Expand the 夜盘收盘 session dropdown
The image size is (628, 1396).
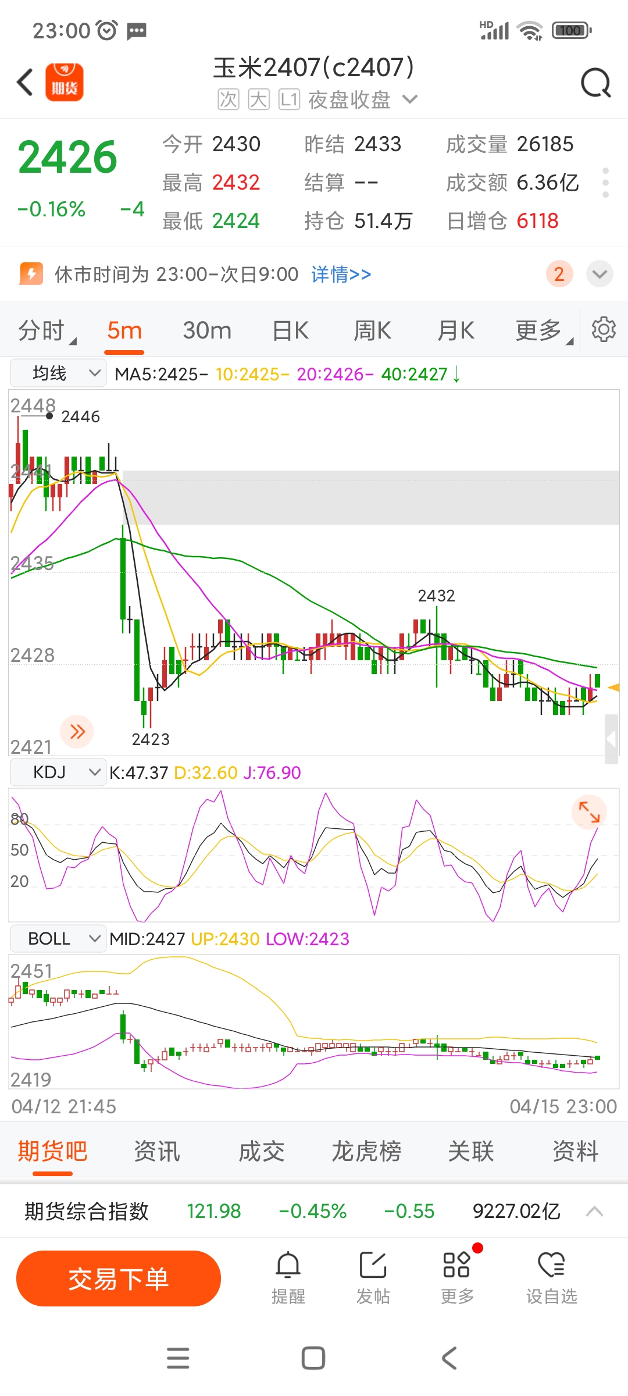click(410, 99)
